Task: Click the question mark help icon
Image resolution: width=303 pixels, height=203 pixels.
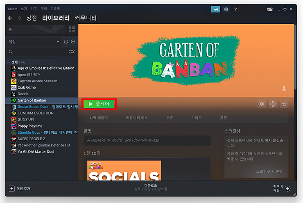Action: [235, 9]
